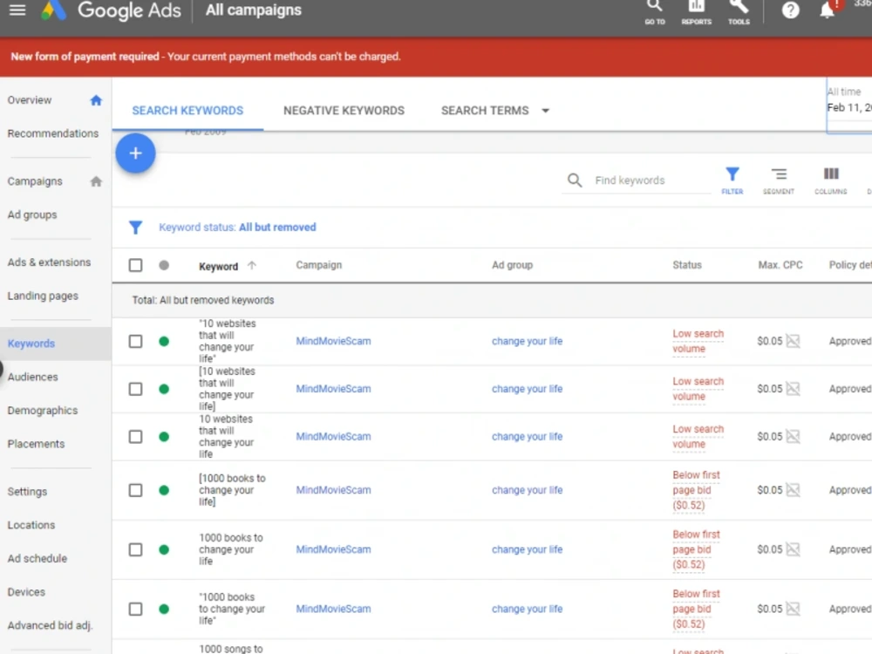872x654 pixels.
Task: Open the notifications bell
Action: (x=828, y=10)
